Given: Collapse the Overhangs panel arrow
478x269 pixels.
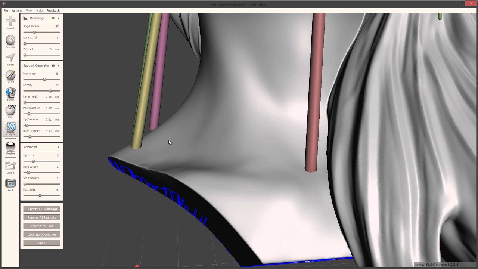Looking at the screenshot, I should tap(58, 18).
